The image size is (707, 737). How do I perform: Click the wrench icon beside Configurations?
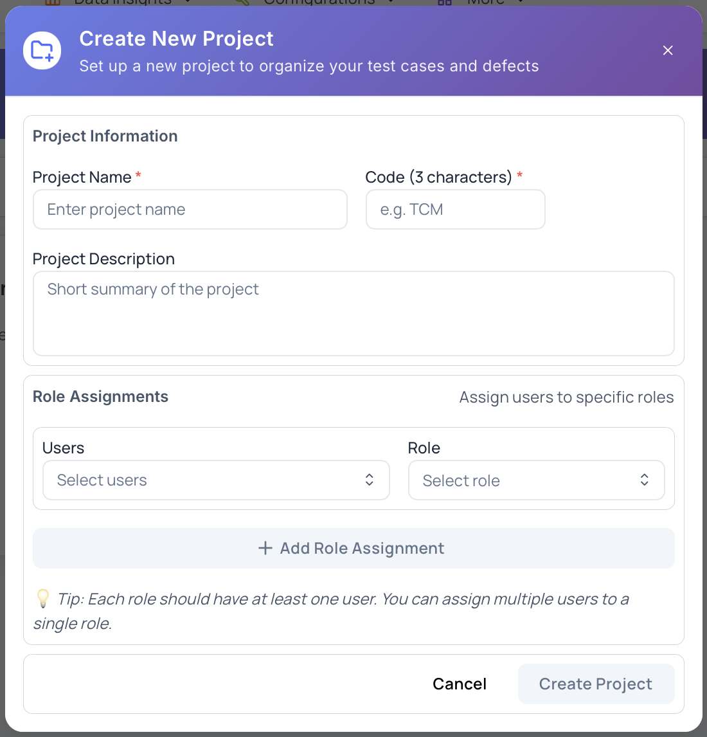click(242, 3)
